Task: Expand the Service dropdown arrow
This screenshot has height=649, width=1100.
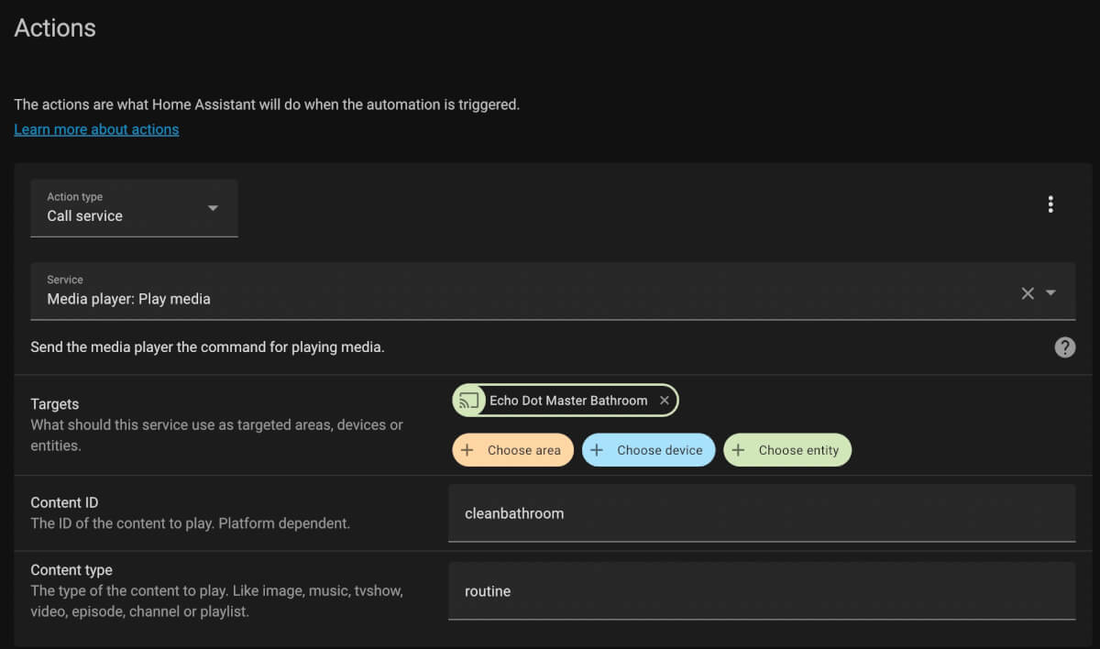Action: click(1050, 292)
